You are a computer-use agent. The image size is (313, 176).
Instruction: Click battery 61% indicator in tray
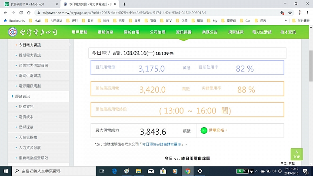click(243, 171)
